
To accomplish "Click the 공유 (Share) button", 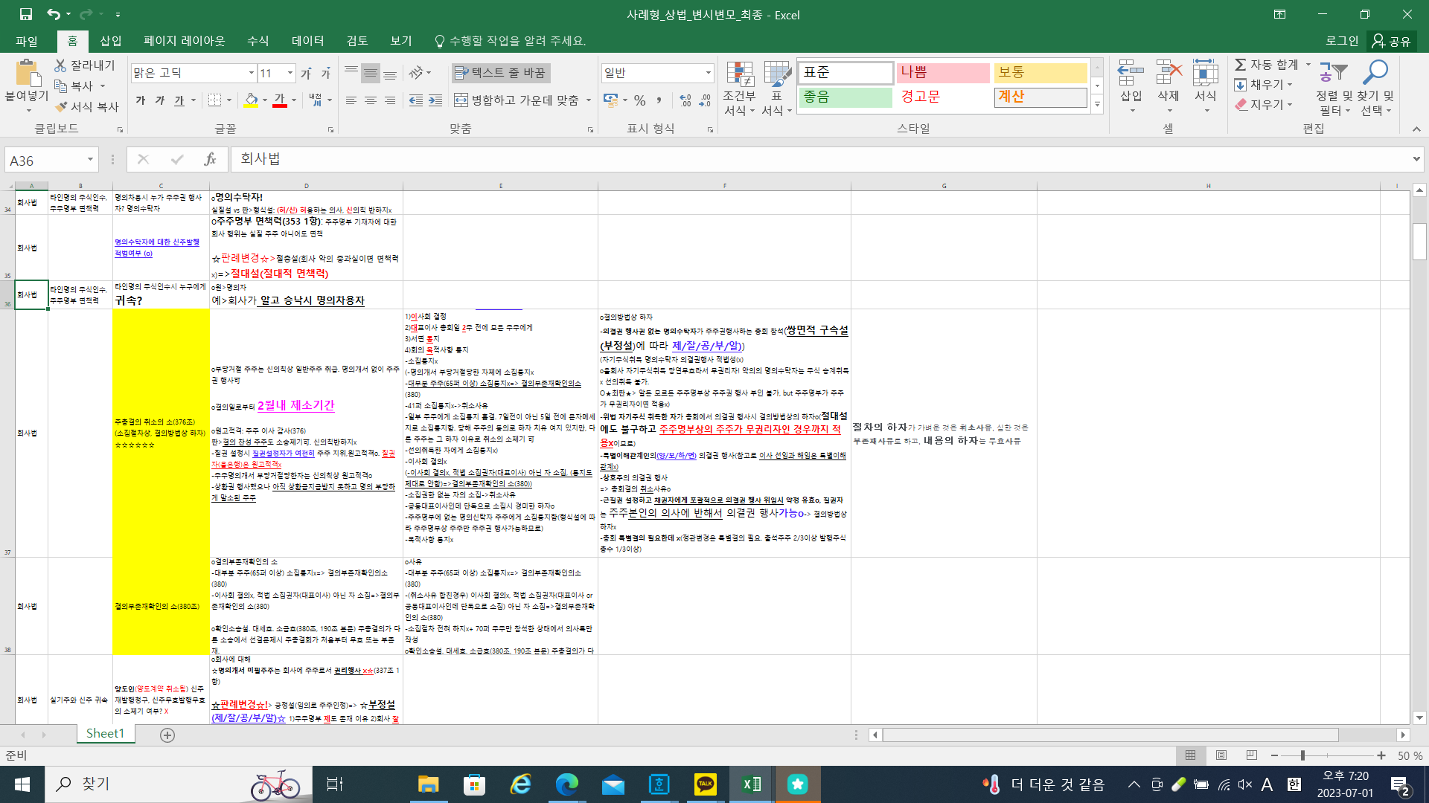I will coord(1392,41).
